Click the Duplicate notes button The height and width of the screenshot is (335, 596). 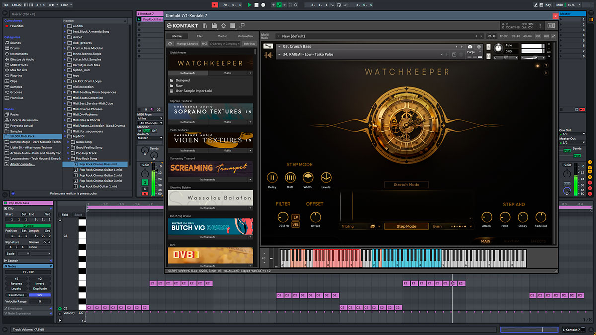point(40,288)
